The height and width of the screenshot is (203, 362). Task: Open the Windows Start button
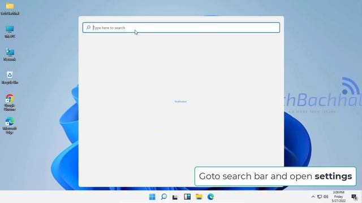point(152,197)
